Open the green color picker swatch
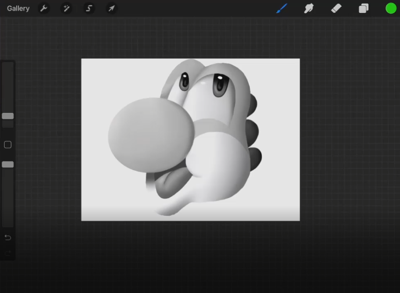 coord(391,8)
